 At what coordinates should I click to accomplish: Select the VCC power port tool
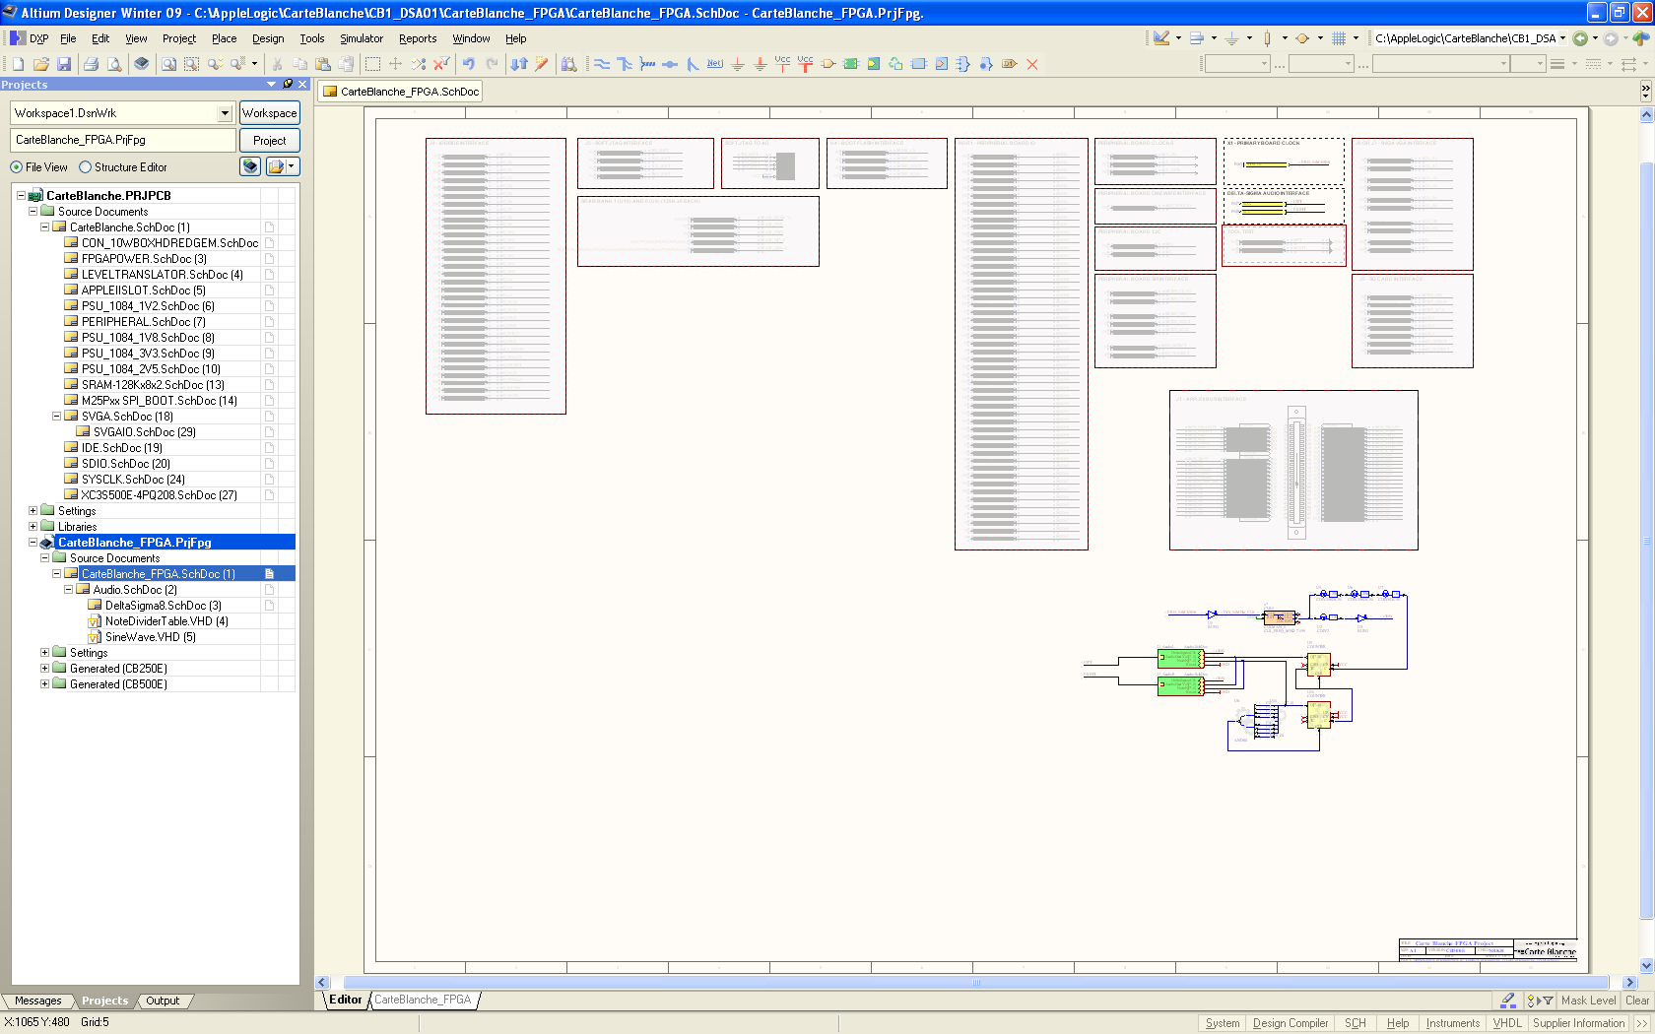coord(783,63)
